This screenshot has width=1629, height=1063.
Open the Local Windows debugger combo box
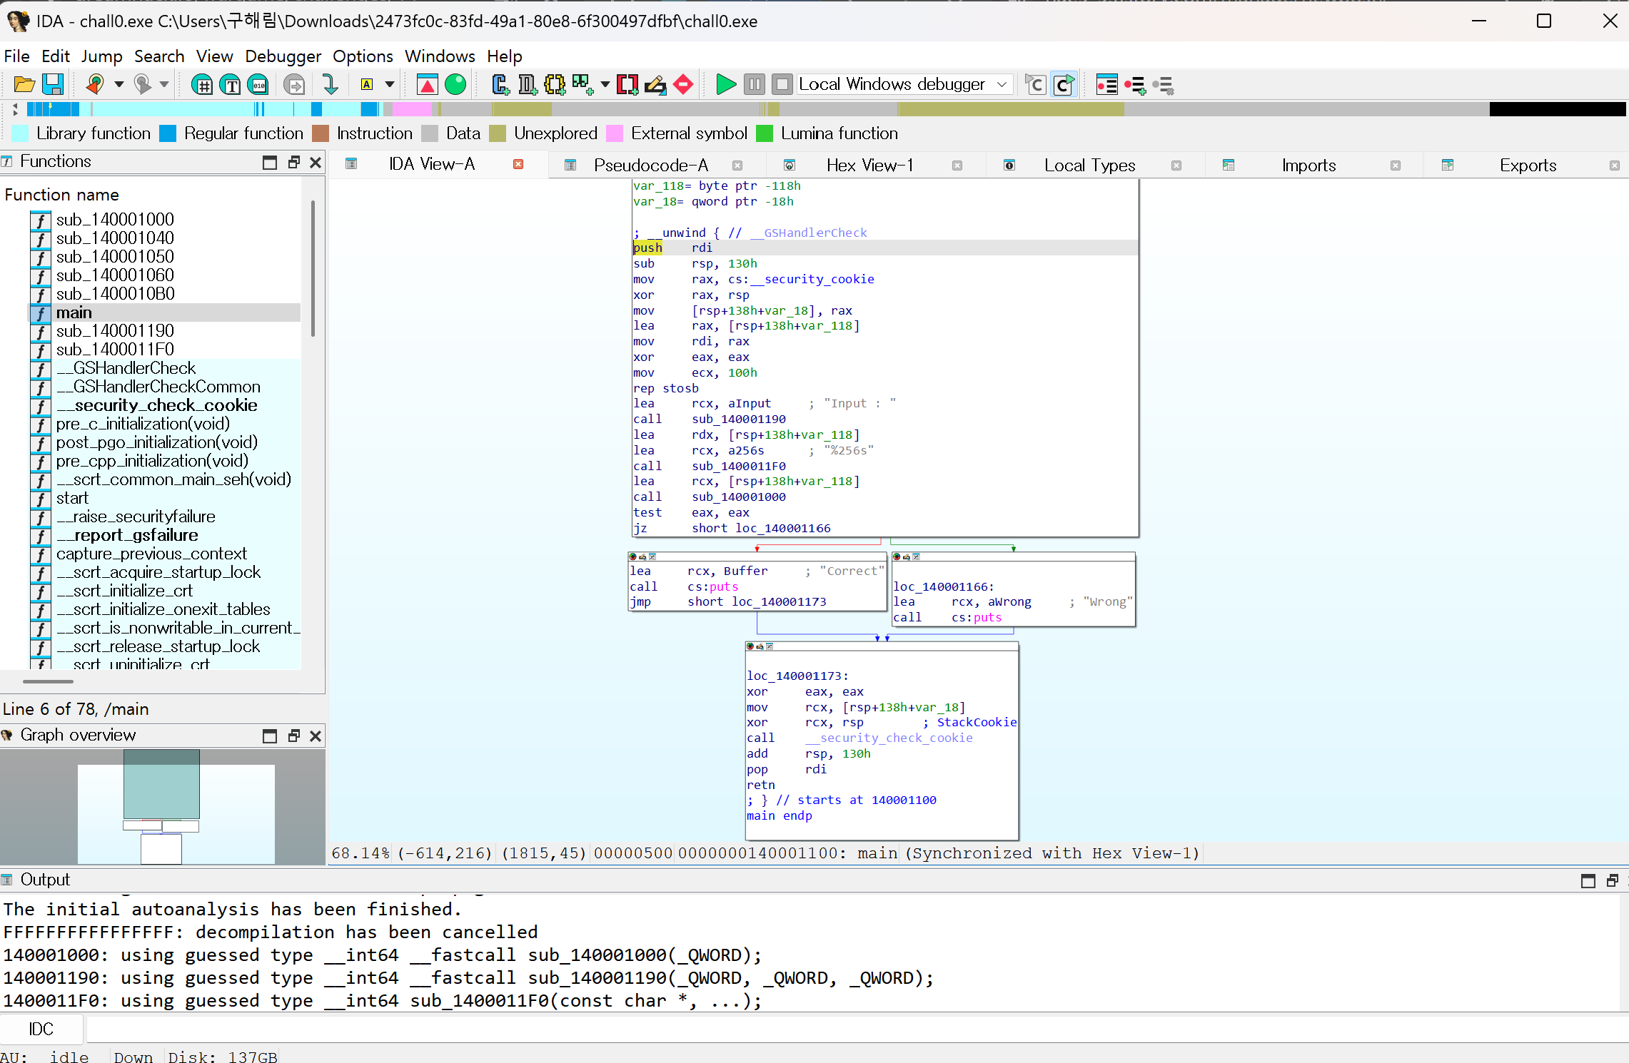pos(904,84)
